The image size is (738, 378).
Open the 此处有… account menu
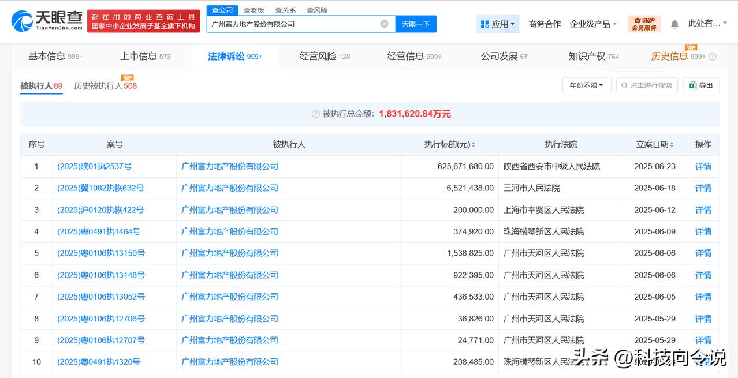708,24
